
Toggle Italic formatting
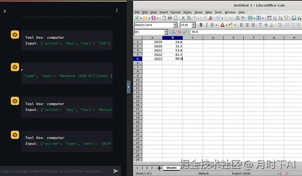[206, 25]
